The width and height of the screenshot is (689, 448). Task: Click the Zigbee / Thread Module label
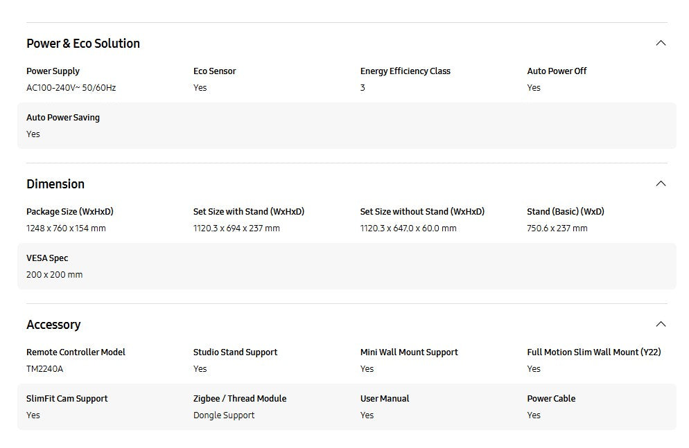coord(239,399)
